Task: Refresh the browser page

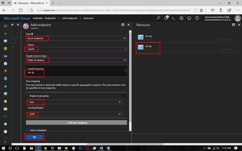Action: click(21, 10)
